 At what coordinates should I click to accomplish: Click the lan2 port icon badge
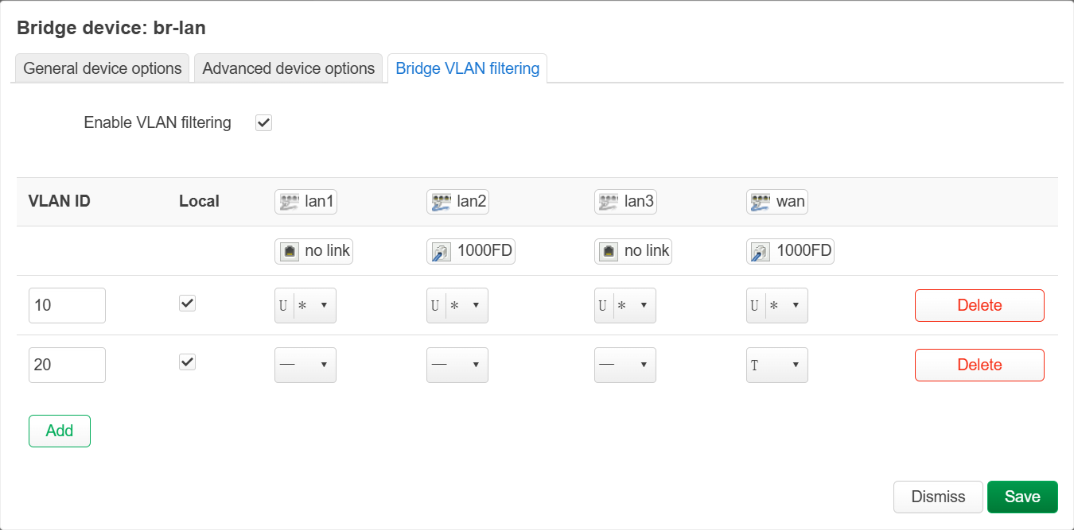tap(457, 202)
